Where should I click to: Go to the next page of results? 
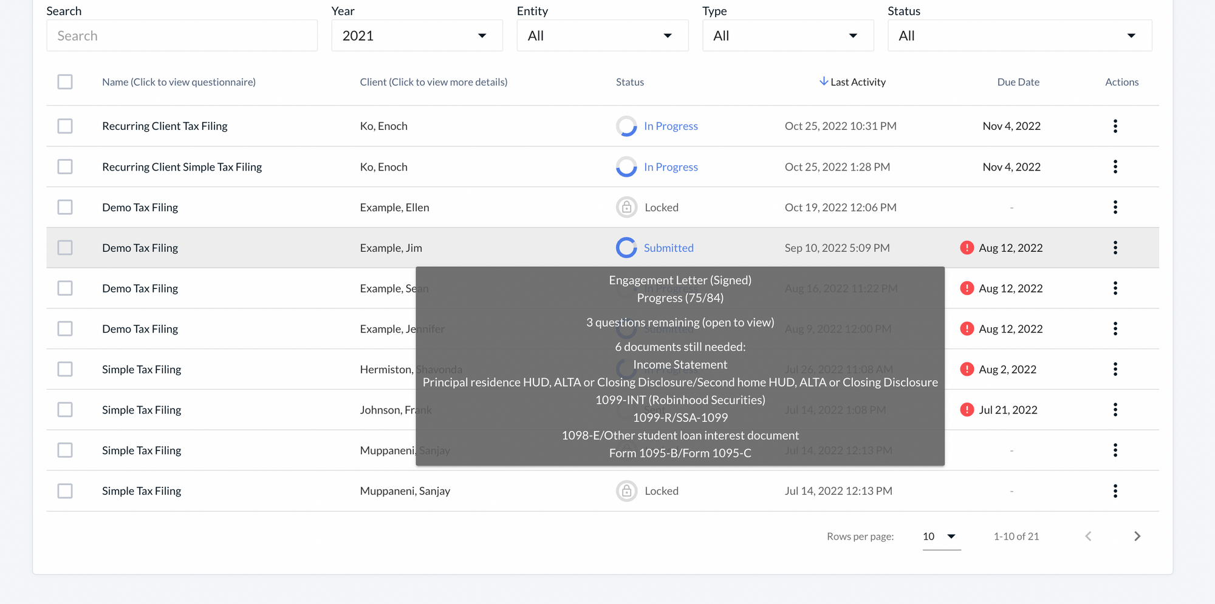click(x=1137, y=536)
